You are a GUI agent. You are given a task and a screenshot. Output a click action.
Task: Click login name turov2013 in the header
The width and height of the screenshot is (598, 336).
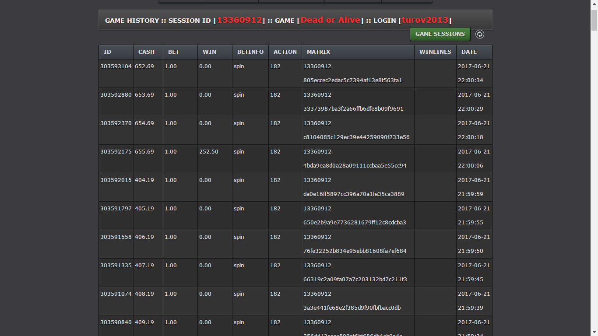click(x=425, y=20)
